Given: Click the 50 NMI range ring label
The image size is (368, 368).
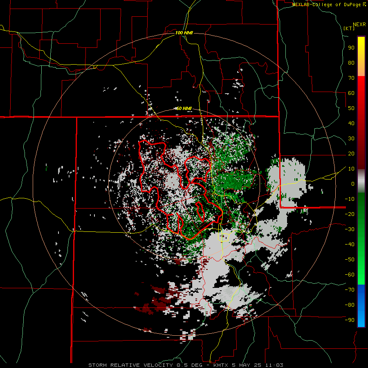Looking at the screenshot, I should pyautogui.click(x=184, y=108).
